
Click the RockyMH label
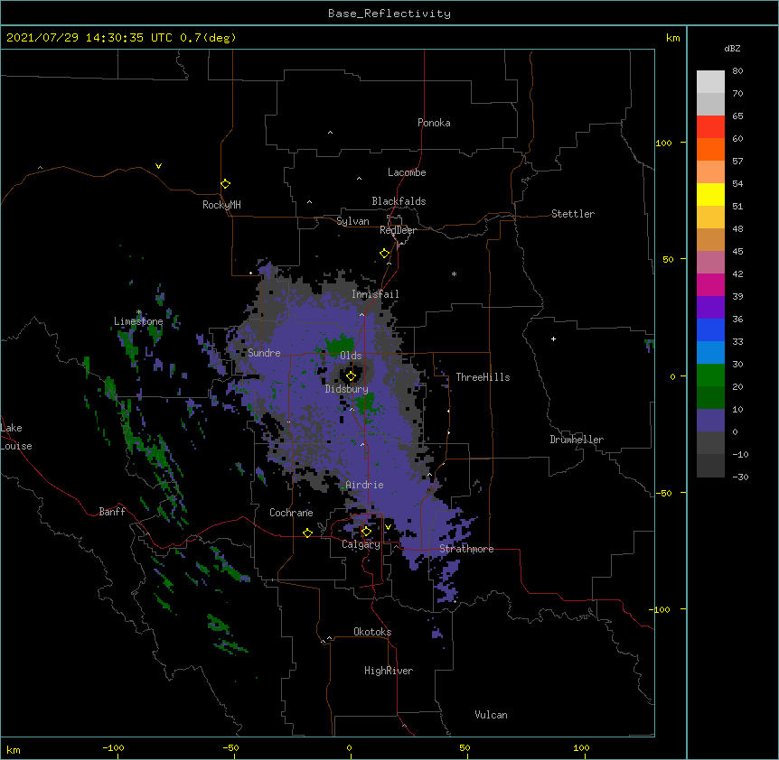221,205
